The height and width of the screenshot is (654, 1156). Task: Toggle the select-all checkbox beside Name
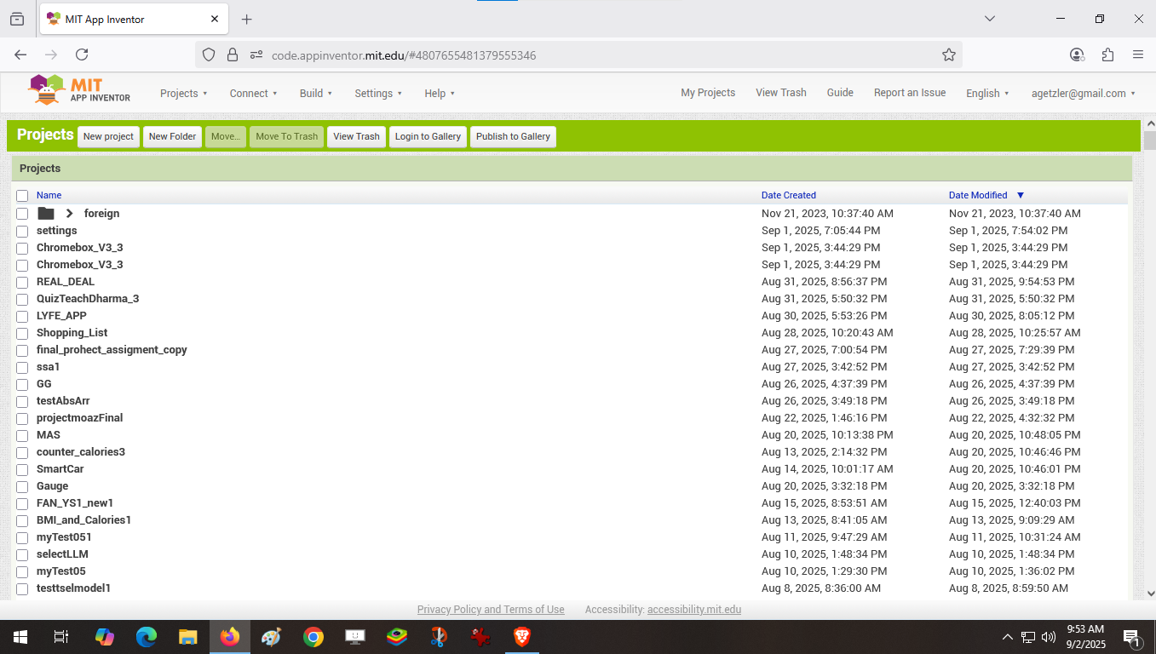point(22,196)
